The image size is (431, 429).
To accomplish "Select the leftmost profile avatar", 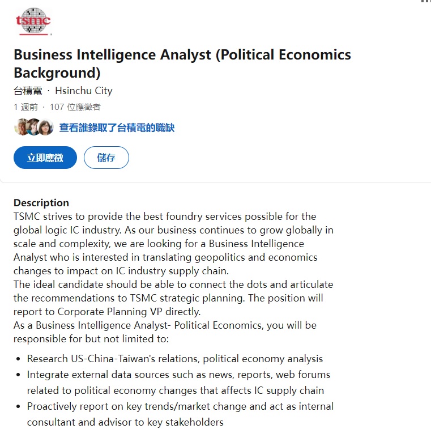I will pyautogui.click(x=22, y=127).
